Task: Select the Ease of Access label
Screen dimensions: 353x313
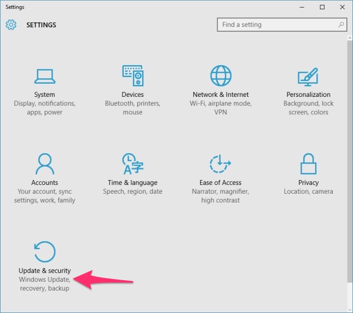Action: 221,182
